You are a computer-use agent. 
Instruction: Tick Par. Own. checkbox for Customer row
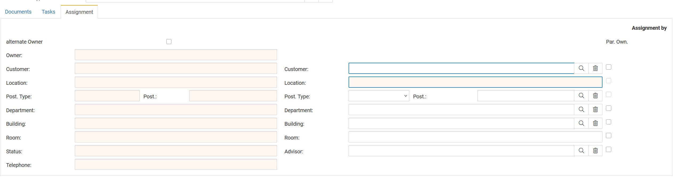pos(609,67)
